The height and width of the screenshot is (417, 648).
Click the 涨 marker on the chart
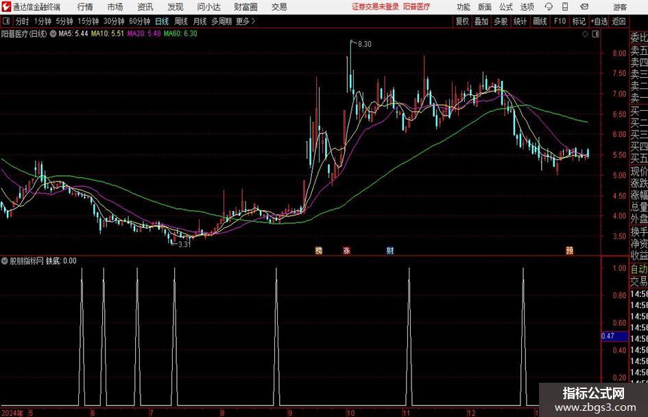pos(346,250)
